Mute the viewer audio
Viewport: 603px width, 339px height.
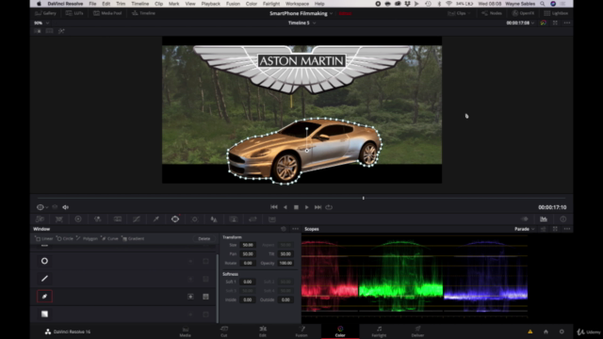click(66, 207)
